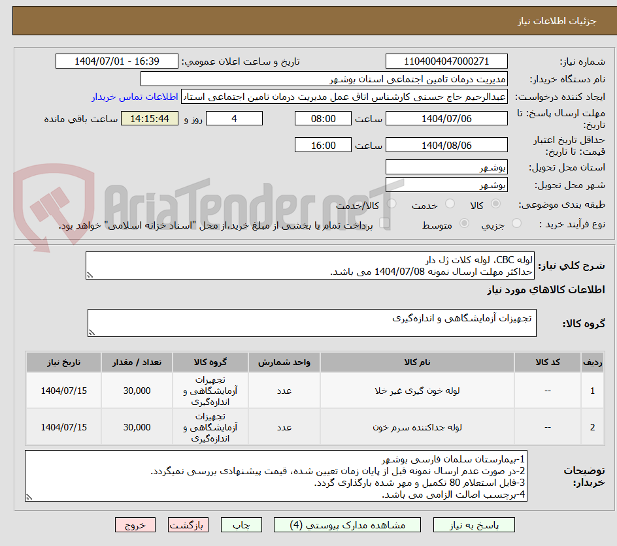Click unit 'عدد' in row 1
The width and height of the screenshot is (617, 546).
point(284,391)
